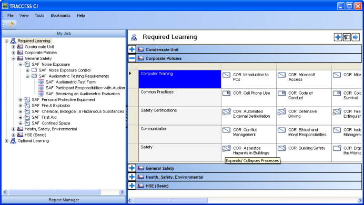Select Safety row in Corporate Policies grid
Image resolution: width=364 pixels, height=205 pixels.
pyautogui.click(x=180, y=152)
